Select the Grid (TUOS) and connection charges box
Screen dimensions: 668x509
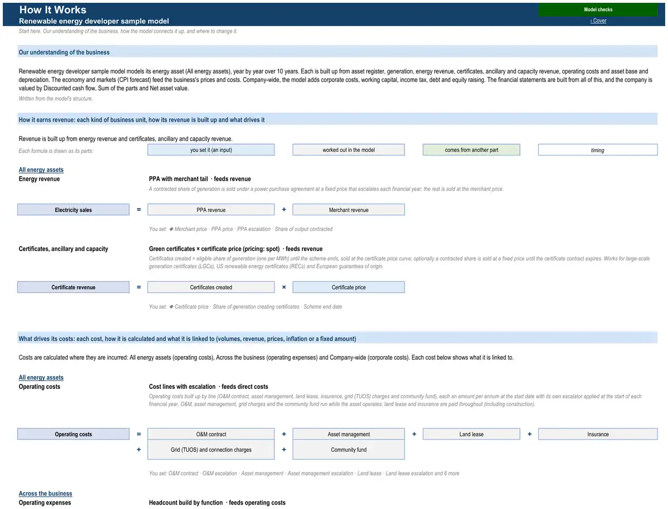coord(211,449)
